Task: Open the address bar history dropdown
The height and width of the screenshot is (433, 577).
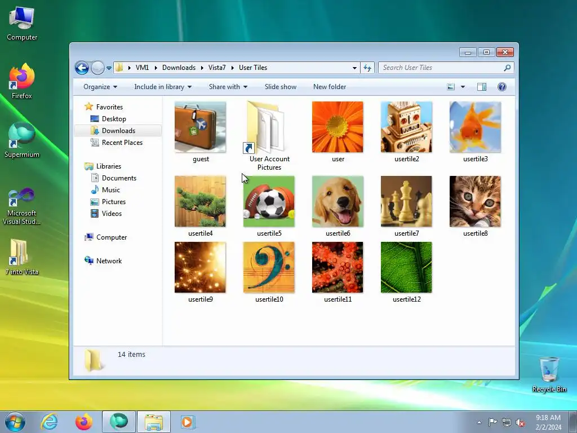Action: [354, 68]
